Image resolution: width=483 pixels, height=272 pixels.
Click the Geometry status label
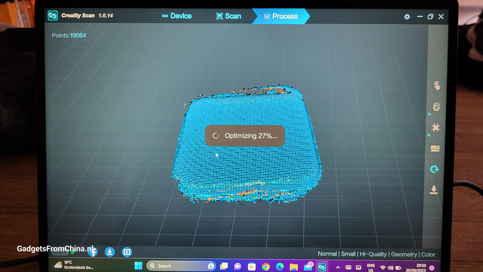(x=404, y=254)
